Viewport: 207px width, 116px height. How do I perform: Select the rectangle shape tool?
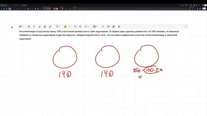pos(25,9)
